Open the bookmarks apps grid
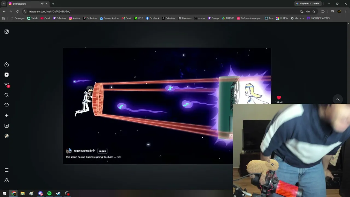 pos(4,18)
